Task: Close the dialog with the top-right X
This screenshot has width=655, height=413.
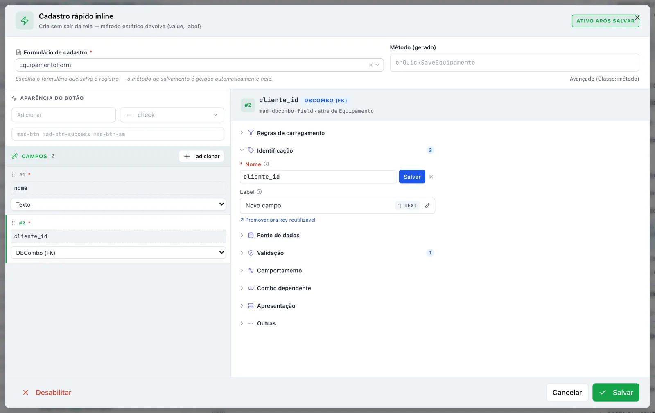Action: pos(637,18)
